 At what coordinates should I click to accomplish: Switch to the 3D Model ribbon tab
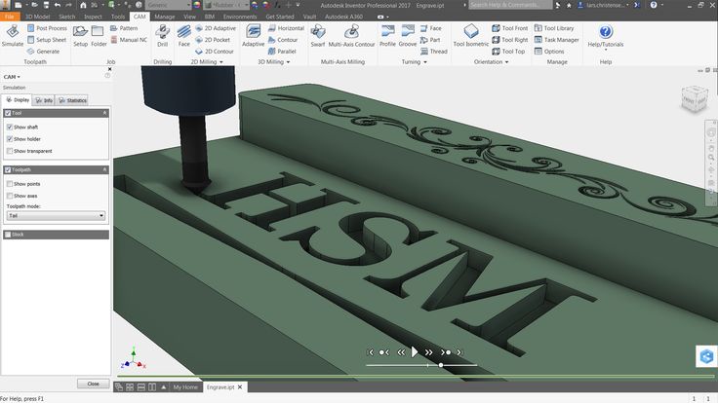[x=37, y=17]
